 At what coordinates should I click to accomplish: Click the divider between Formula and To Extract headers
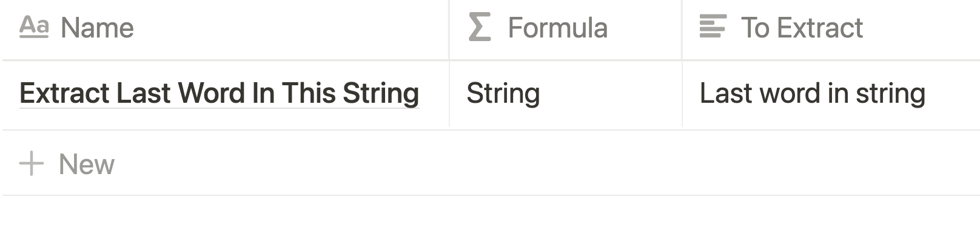[x=682, y=28]
